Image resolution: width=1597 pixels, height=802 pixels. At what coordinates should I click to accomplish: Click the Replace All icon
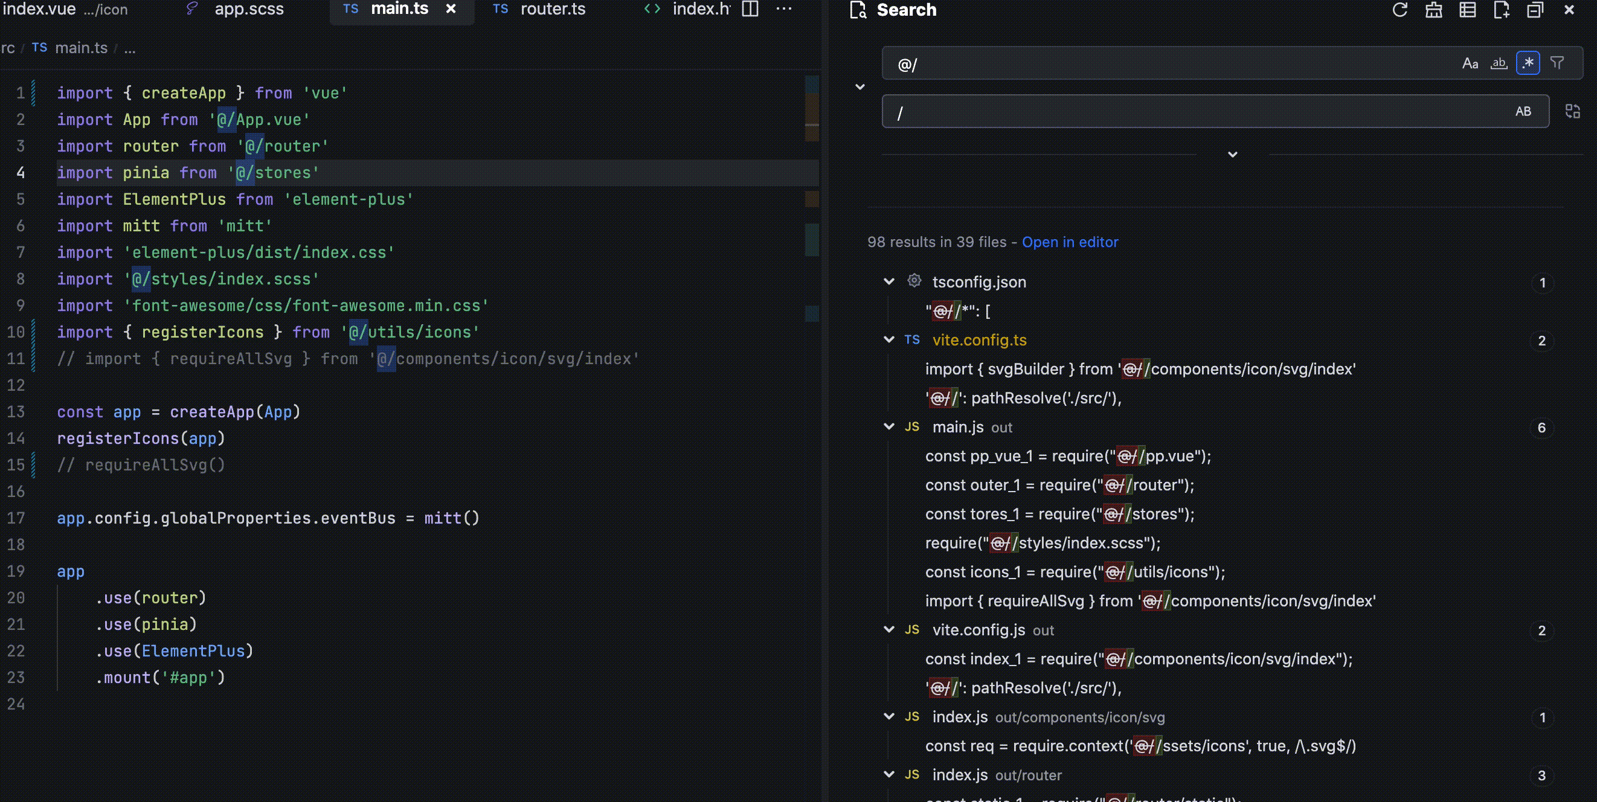pos(1572,112)
